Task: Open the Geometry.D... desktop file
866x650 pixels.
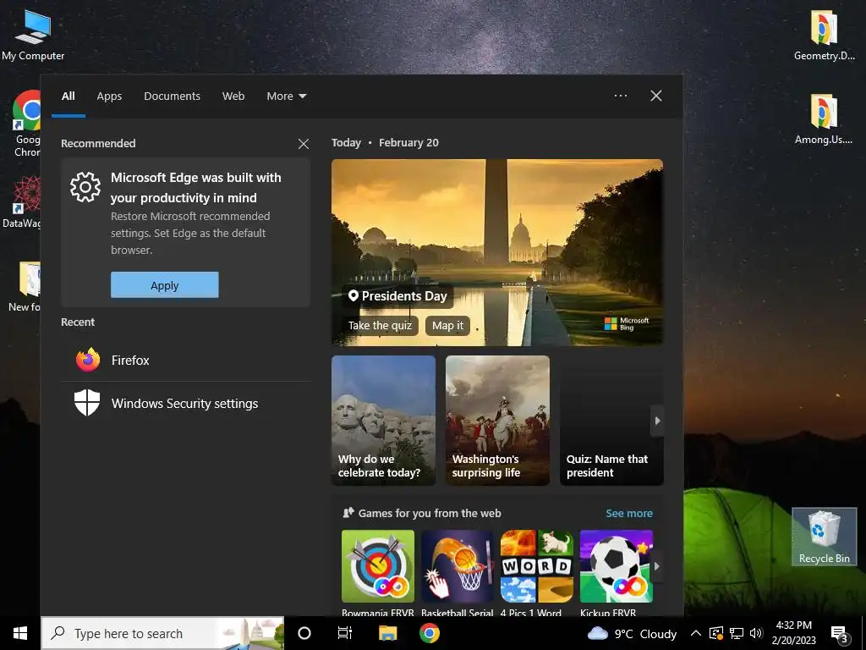Action: [824, 34]
